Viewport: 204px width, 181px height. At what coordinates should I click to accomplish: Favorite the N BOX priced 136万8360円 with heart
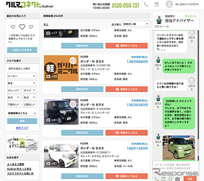coord(73,104)
